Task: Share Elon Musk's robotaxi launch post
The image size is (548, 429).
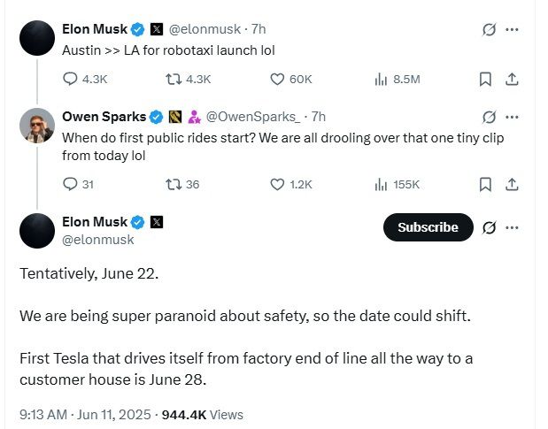Action: point(511,79)
